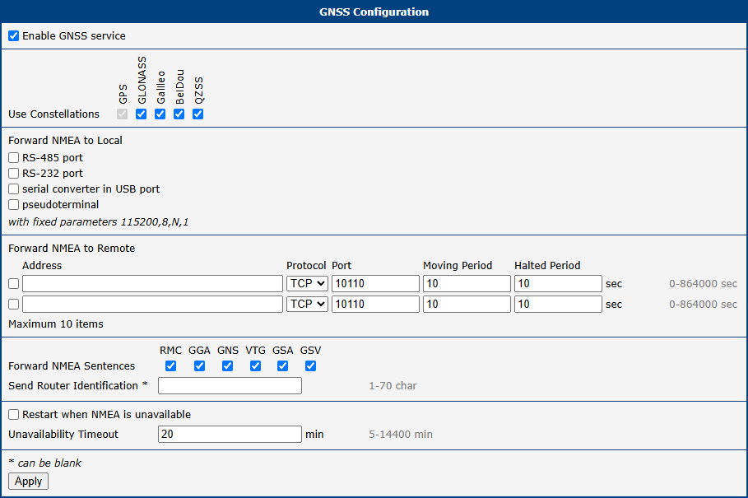Click the Unavailability Timeout field
The height and width of the screenshot is (498, 748).
230,434
